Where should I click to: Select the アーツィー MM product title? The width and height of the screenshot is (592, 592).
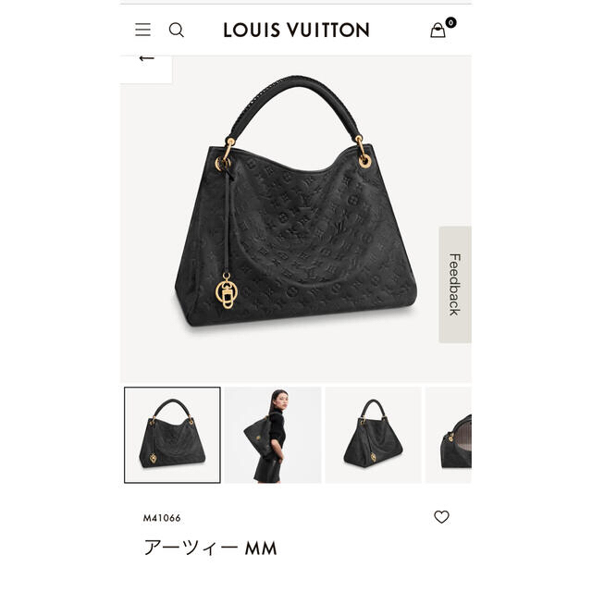pyautogui.click(x=210, y=548)
